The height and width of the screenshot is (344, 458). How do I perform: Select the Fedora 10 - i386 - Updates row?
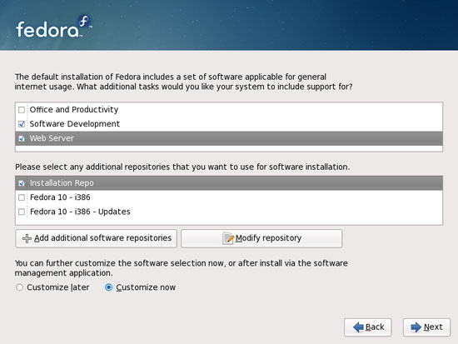229,212
